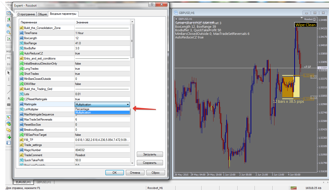Click the Wipe Clean button on chart
329x190 pixels.
point(305,25)
